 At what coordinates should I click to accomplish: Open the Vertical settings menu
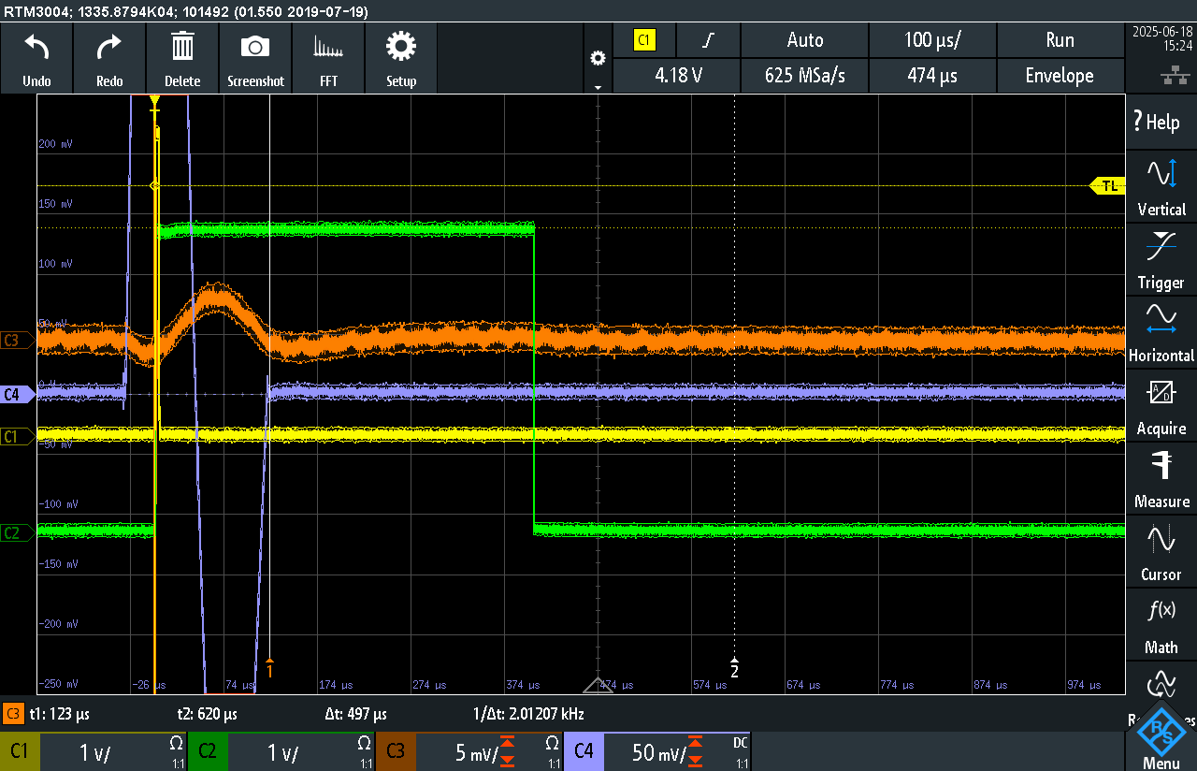(x=1161, y=186)
